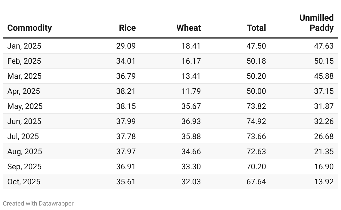341x210 pixels.
Task: Select the May, 2025 row label
Action: pyautogui.click(x=25, y=106)
